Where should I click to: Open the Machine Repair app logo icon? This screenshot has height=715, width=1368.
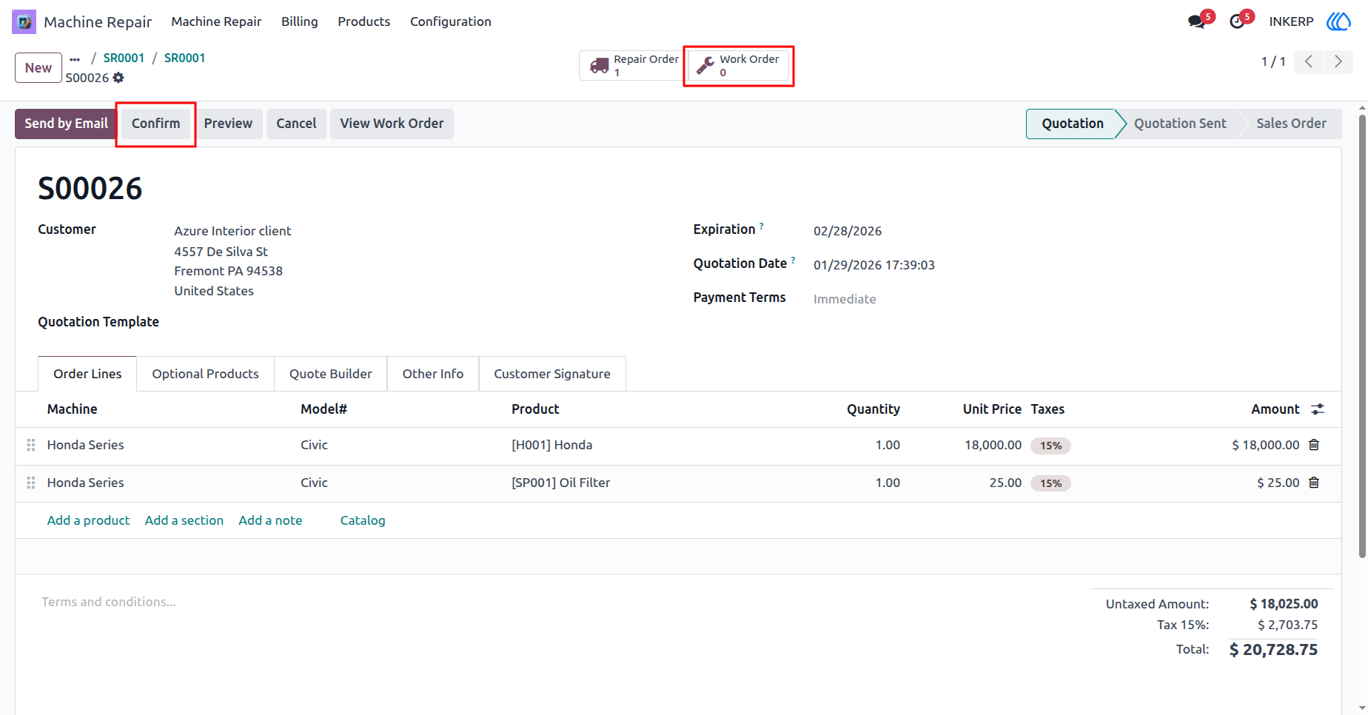[24, 21]
